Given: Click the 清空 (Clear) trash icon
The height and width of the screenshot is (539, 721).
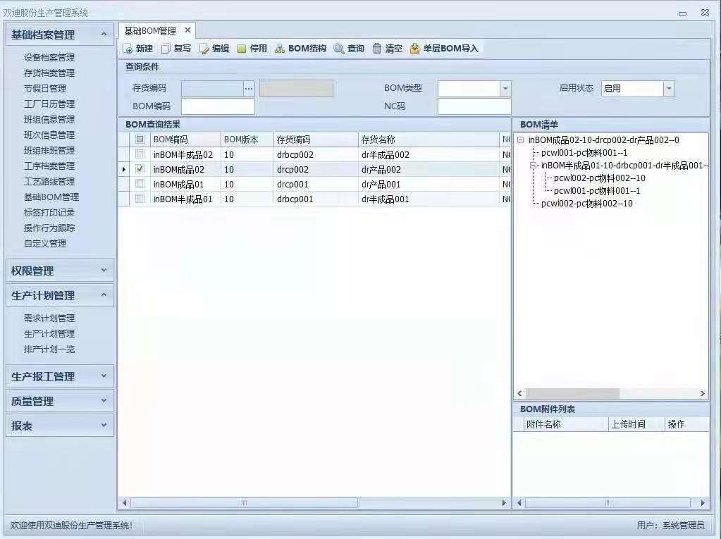Looking at the screenshot, I should tap(377, 49).
